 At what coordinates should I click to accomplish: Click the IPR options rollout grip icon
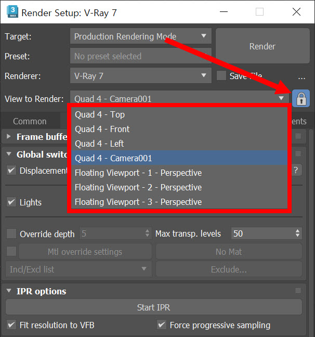coord(298,291)
